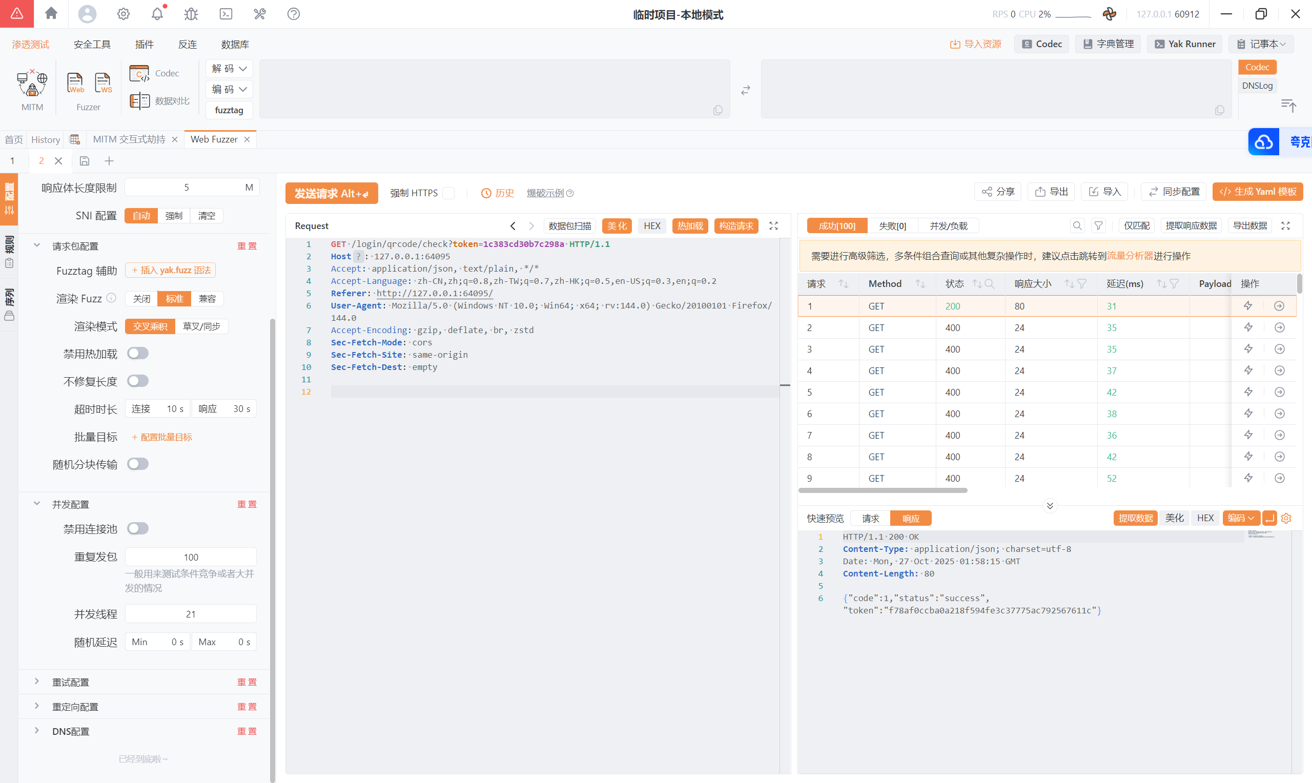The height and width of the screenshot is (783, 1312).
Task: Expand the DNS配置 section
Action: click(71, 731)
